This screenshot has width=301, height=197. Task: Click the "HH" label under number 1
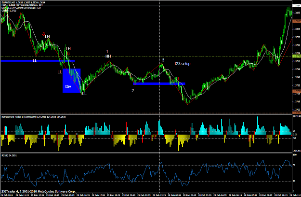pos(108,56)
